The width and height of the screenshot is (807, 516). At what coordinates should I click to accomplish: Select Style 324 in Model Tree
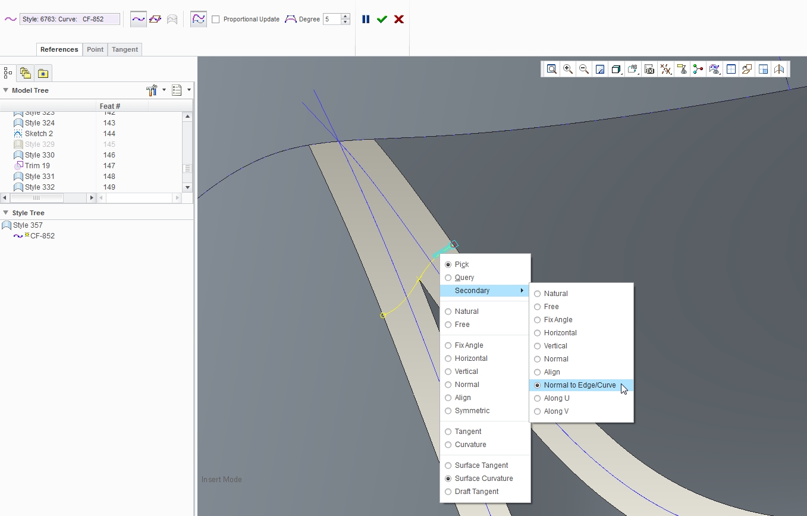[x=39, y=123]
